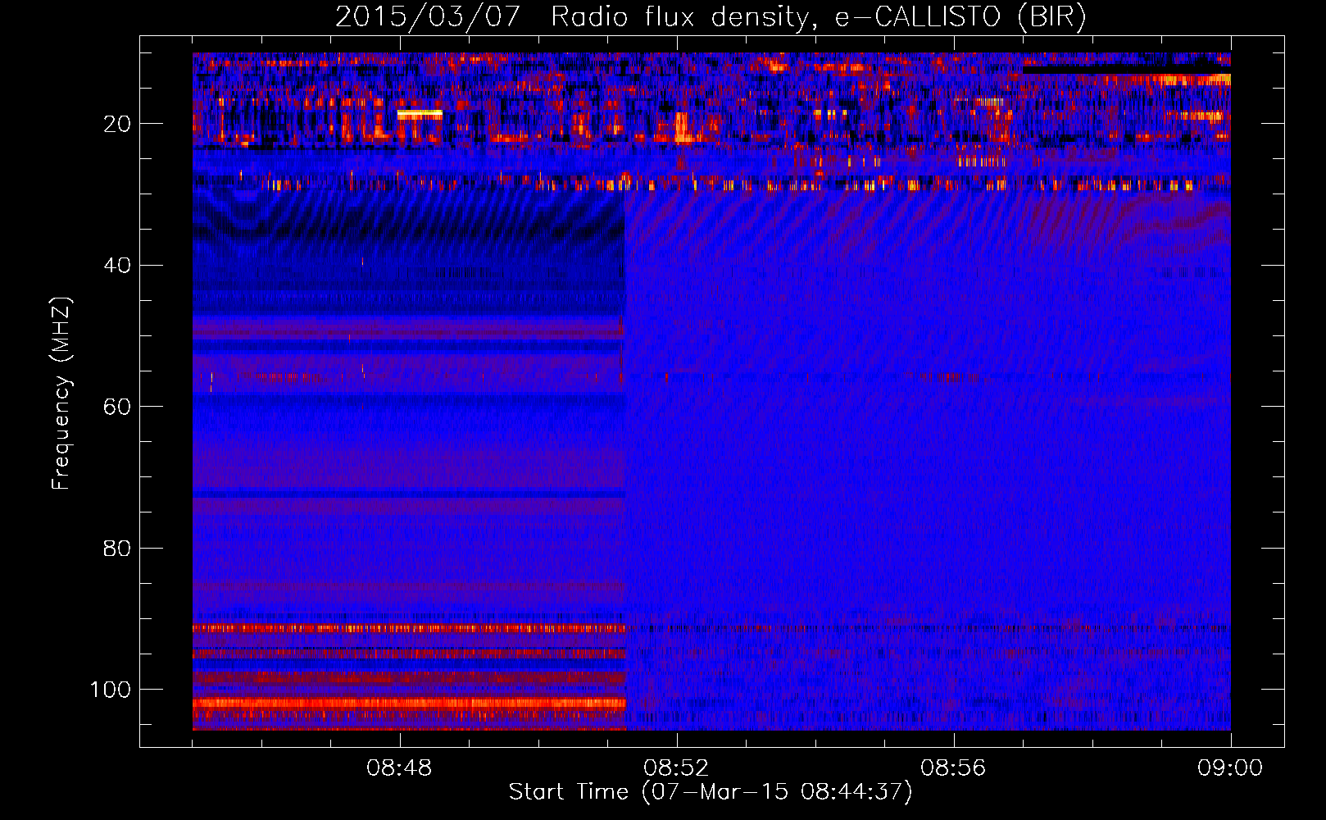Click the 'Frequency (MHZ)' axis label
Screen dimensions: 1326x820
(61, 393)
